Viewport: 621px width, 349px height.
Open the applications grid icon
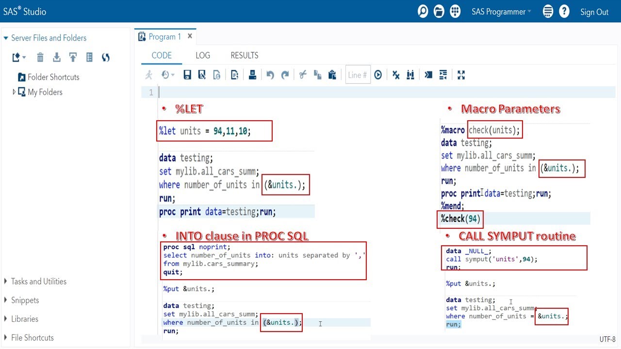[455, 11]
